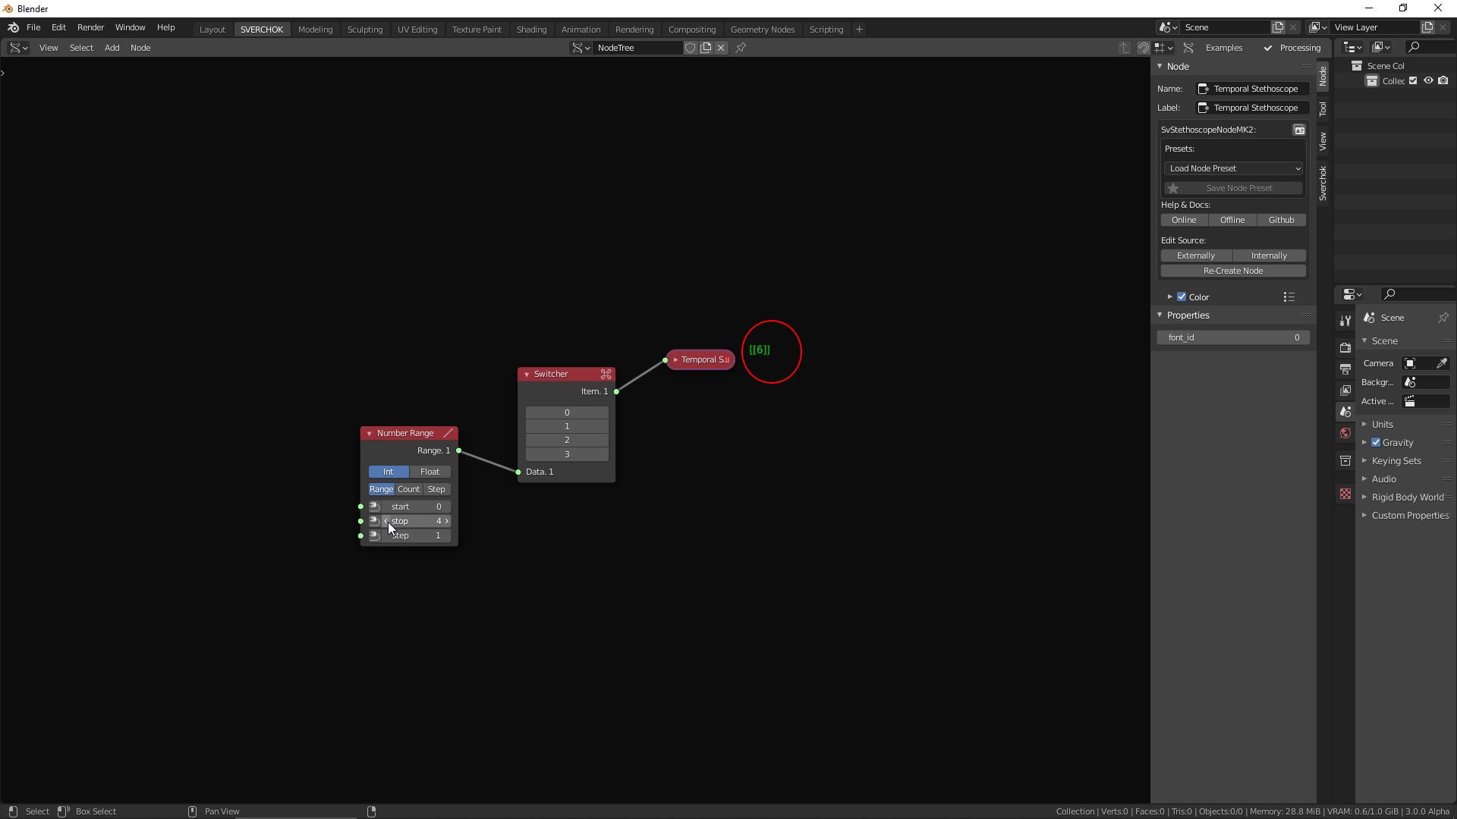This screenshot has height=819, width=1457.
Task: Open the Online help page
Action: point(1184,220)
